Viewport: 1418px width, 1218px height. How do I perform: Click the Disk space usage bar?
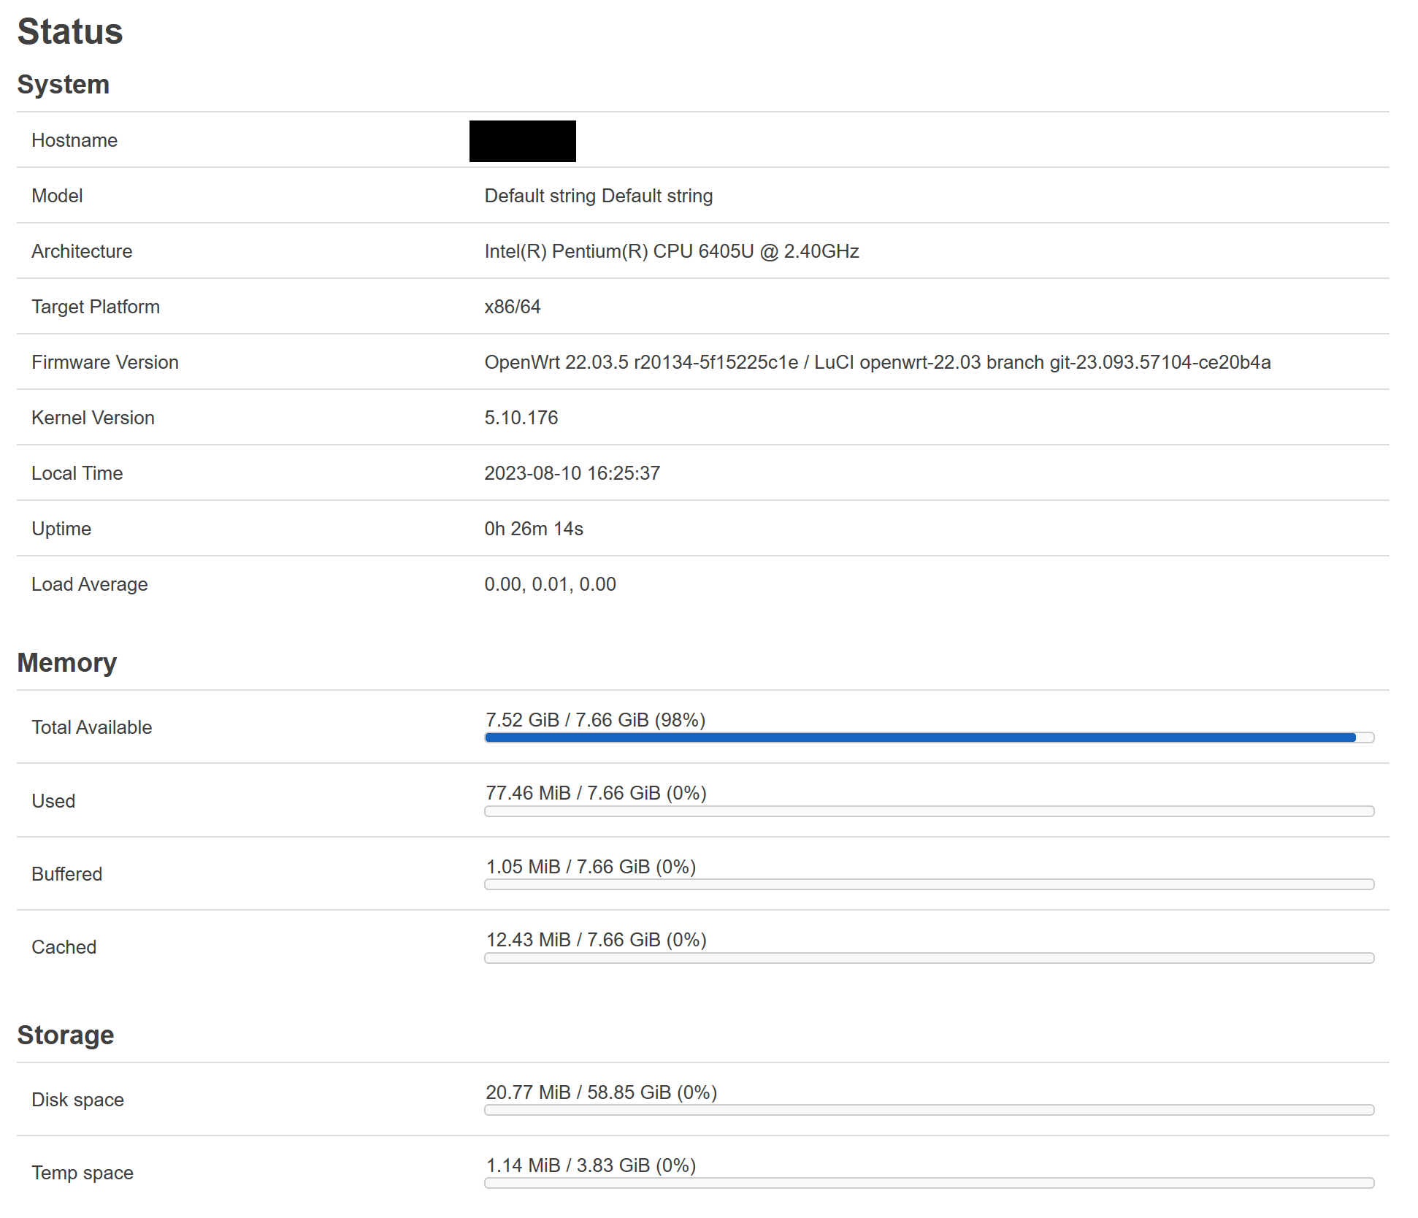click(x=927, y=1110)
